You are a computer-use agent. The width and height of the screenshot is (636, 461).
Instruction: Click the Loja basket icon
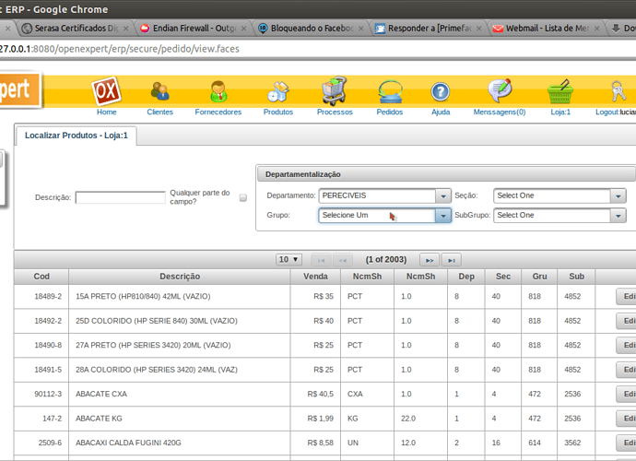coord(560,91)
